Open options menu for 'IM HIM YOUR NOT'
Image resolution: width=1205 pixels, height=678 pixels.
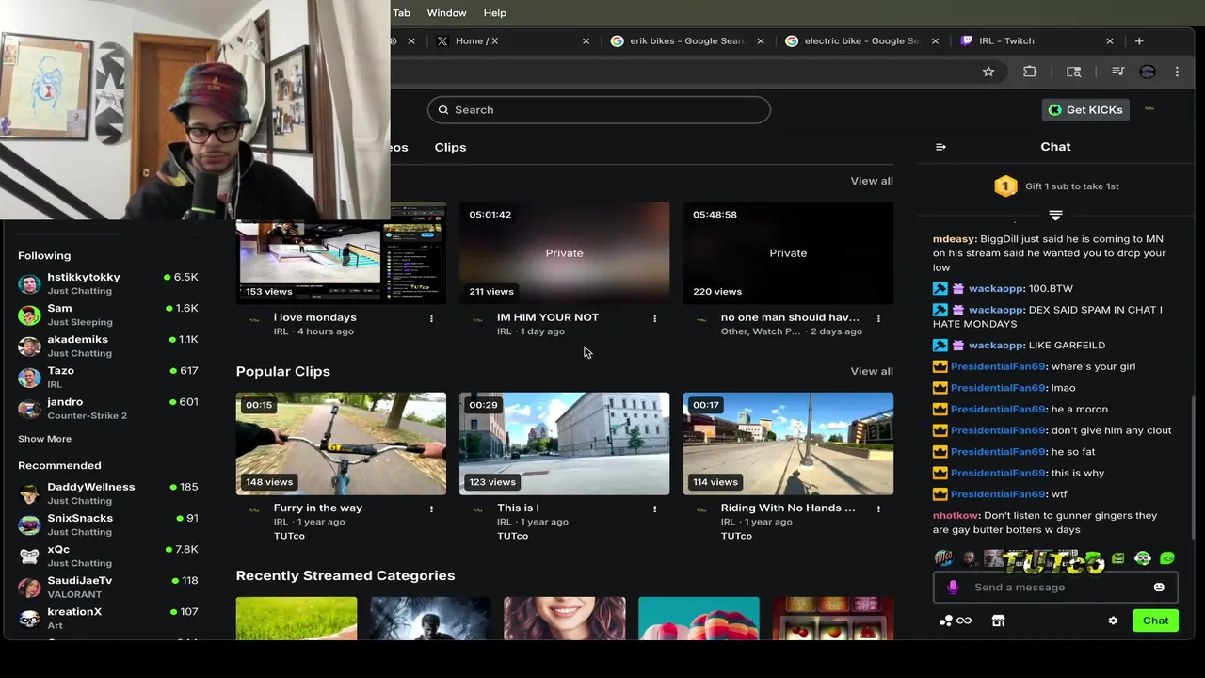click(654, 318)
